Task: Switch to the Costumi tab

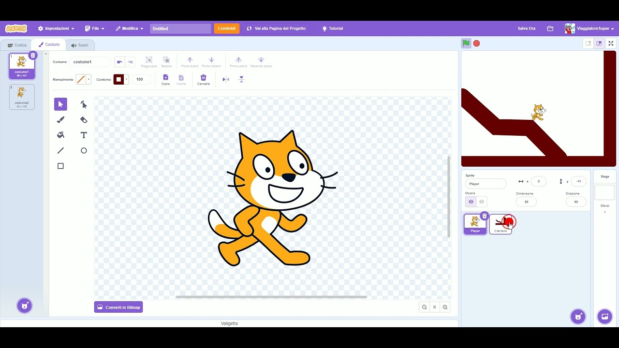Action: click(x=49, y=44)
